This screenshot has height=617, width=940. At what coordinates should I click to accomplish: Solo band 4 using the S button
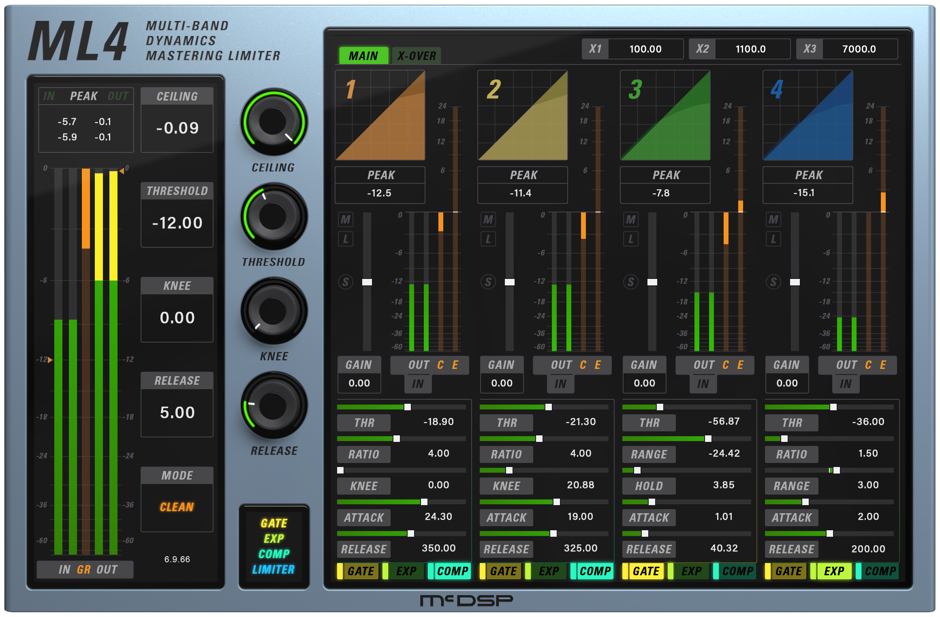point(773,282)
